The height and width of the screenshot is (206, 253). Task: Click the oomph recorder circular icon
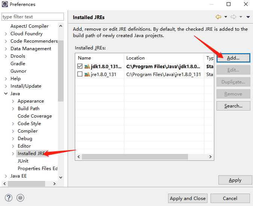click(20, 198)
